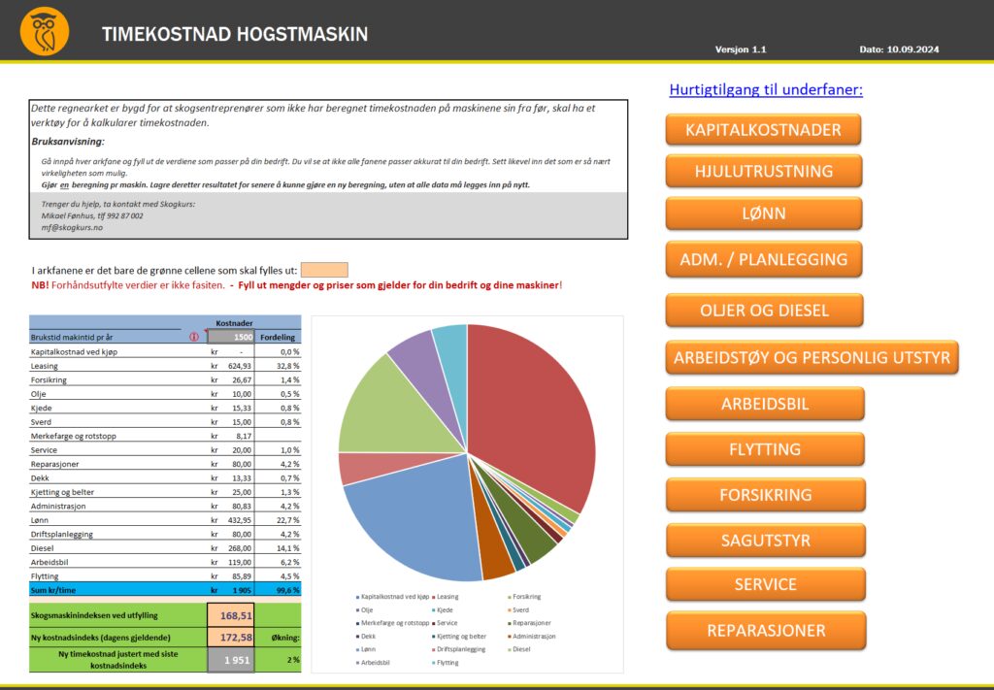Select the Ny kostnadsindeks 172,58 cell
Viewport: 994px width, 690px height.
click(x=230, y=639)
